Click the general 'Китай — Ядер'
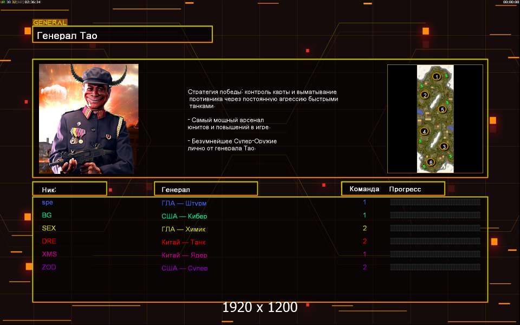The width and height of the screenshot is (520, 325). click(x=184, y=255)
